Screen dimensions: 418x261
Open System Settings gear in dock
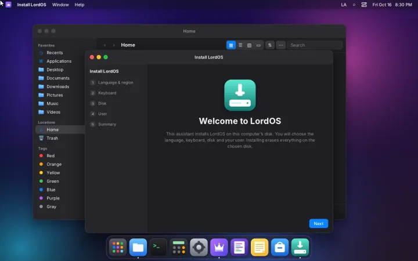(199, 247)
